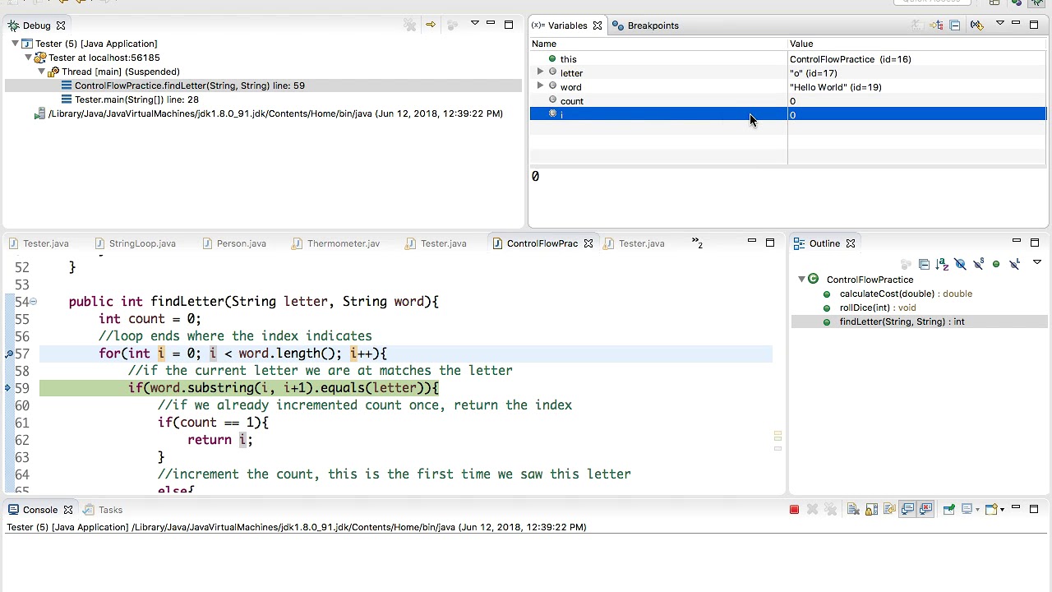Click the Name column header in Variables
The image size is (1052, 592).
point(658,44)
